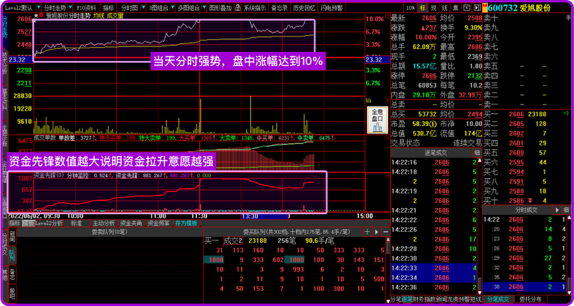
Task: Toggle the 均线 indicator label
Action: 98,15
